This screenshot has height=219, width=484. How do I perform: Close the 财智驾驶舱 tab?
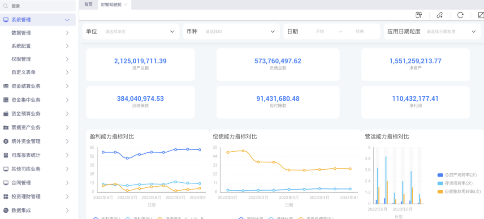125,4
